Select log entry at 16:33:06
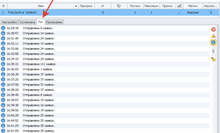This screenshot has height=133, width=220. tap(105, 49)
